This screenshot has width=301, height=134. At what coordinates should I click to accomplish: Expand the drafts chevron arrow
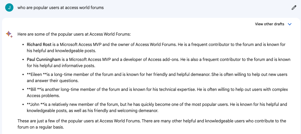[x=290, y=24]
